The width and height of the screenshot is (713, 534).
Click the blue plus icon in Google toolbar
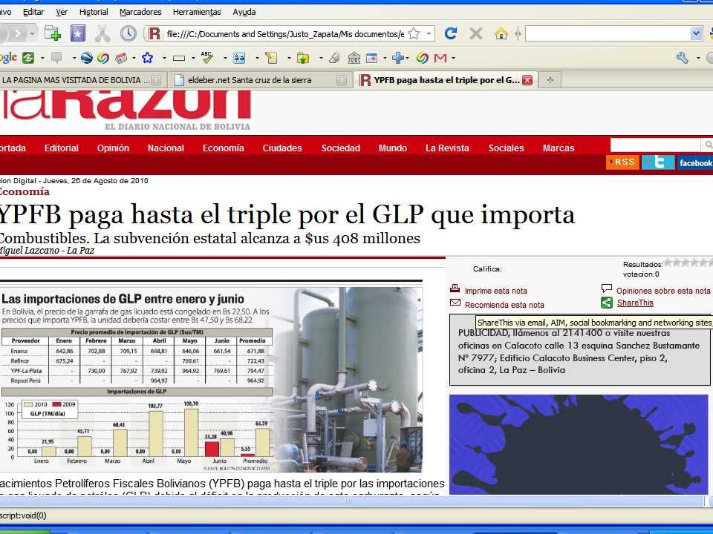click(398, 58)
